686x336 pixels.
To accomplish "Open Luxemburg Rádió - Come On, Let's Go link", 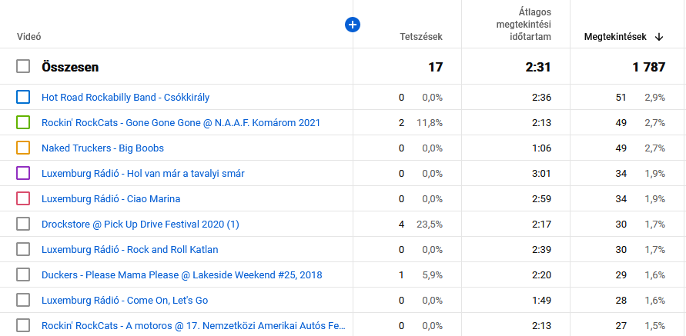I will click(x=125, y=300).
